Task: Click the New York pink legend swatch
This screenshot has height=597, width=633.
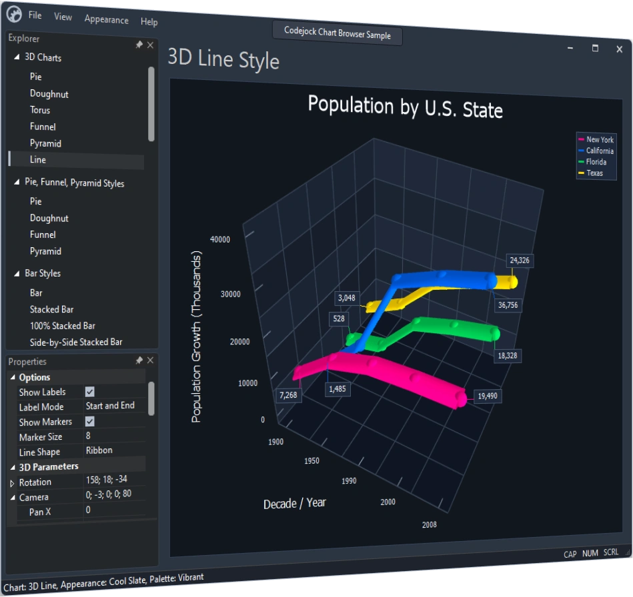Action: click(x=581, y=139)
